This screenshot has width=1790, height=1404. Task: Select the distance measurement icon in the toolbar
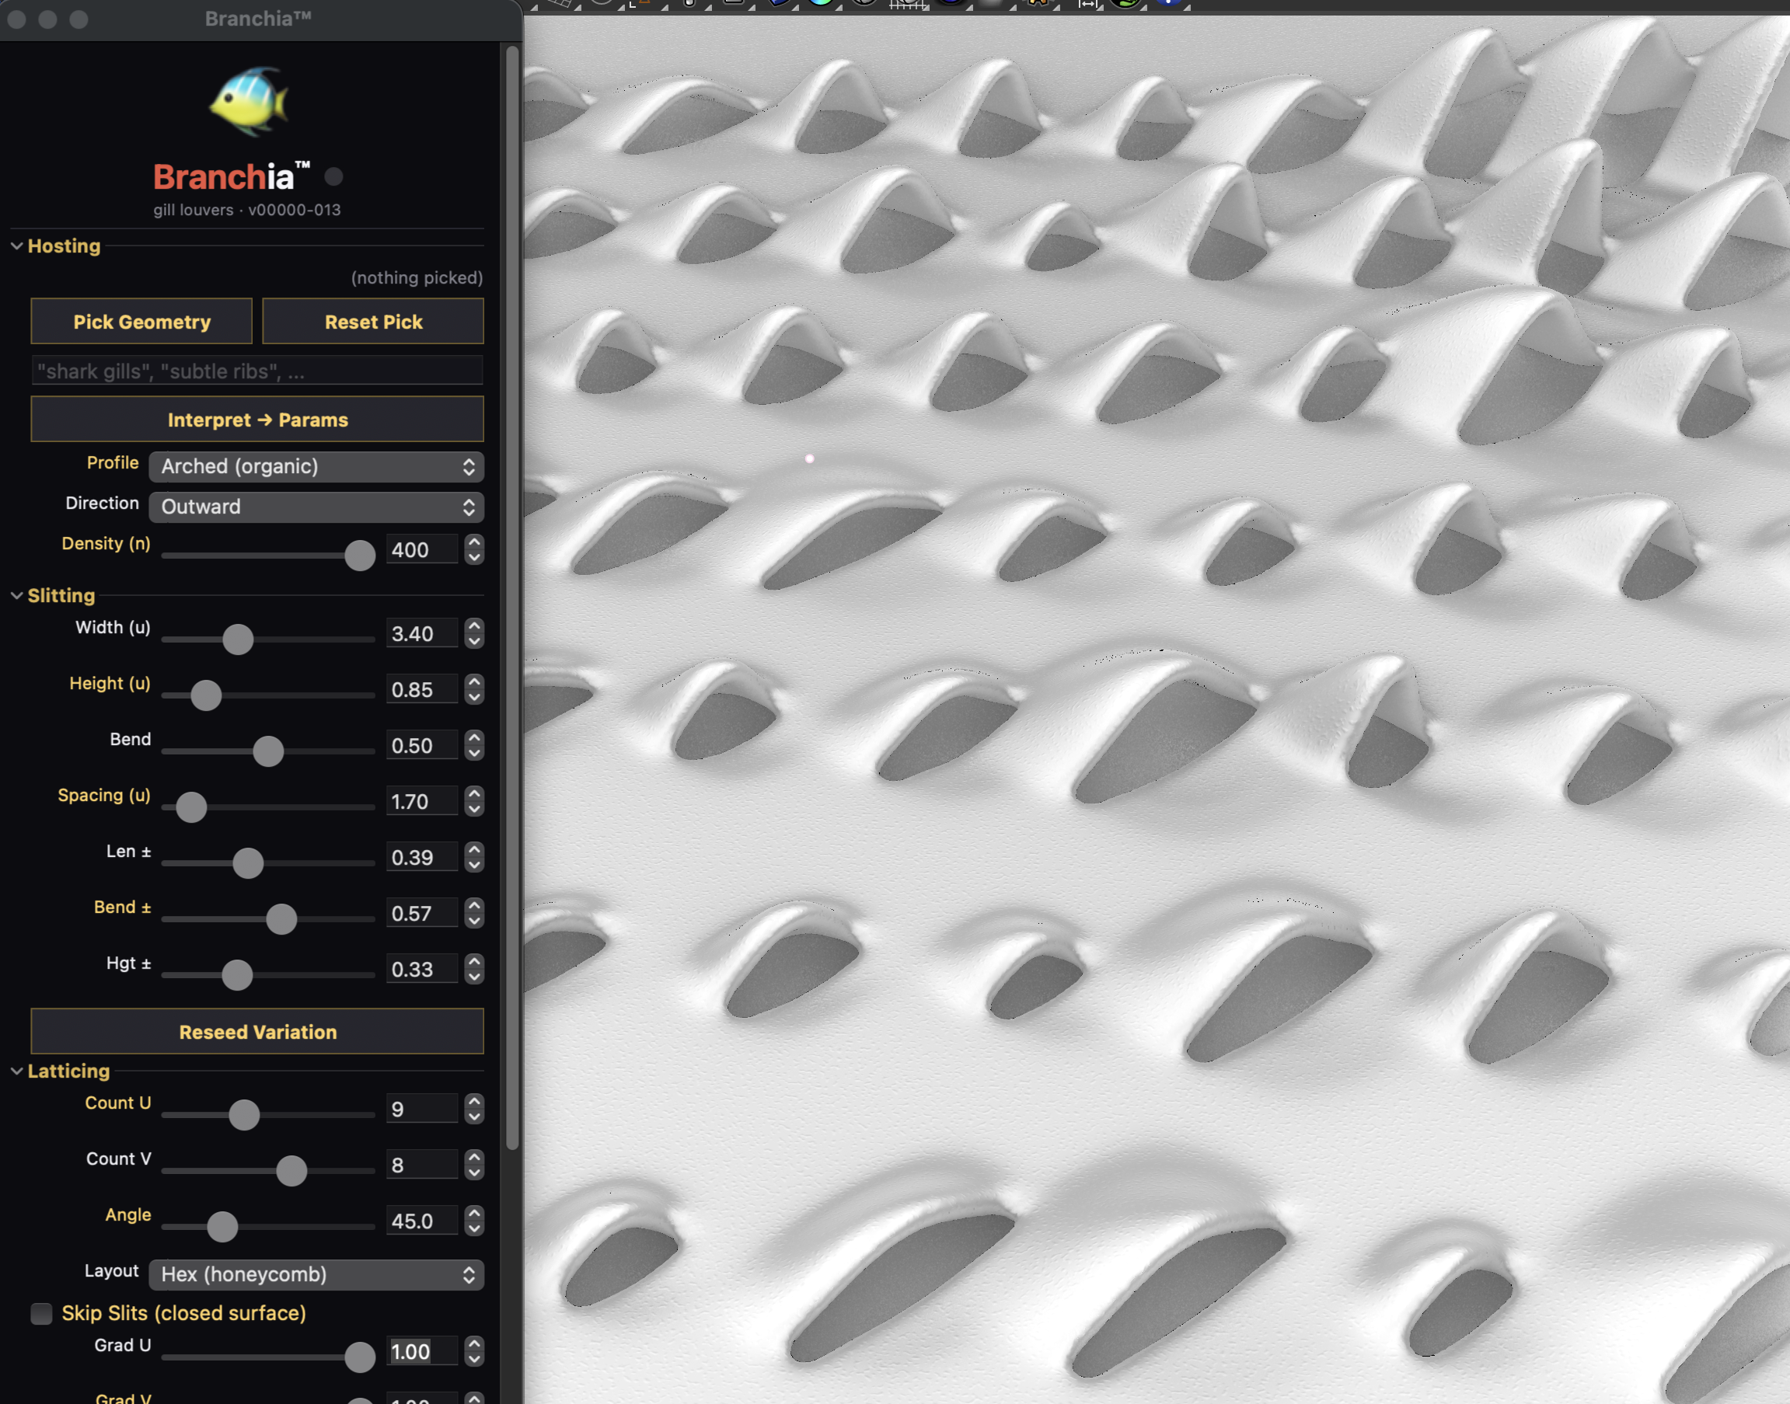1087,5
